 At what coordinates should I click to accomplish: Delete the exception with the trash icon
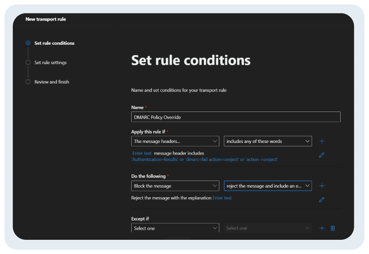coord(332,228)
